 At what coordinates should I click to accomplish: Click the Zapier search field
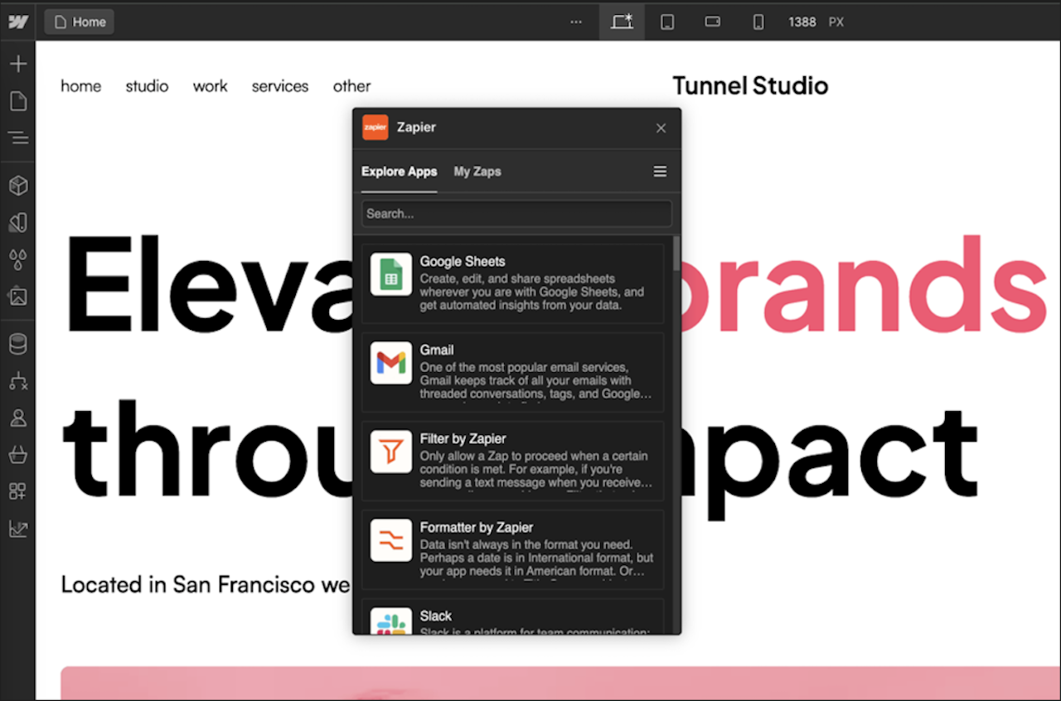pyautogui.click(x=516, y=213)
